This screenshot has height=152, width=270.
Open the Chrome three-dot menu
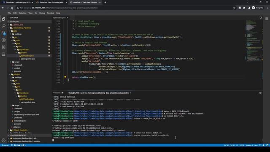267,8
